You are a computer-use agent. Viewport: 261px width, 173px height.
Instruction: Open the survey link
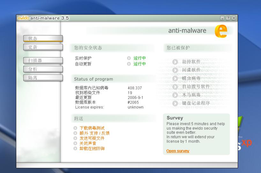[178, 151]
